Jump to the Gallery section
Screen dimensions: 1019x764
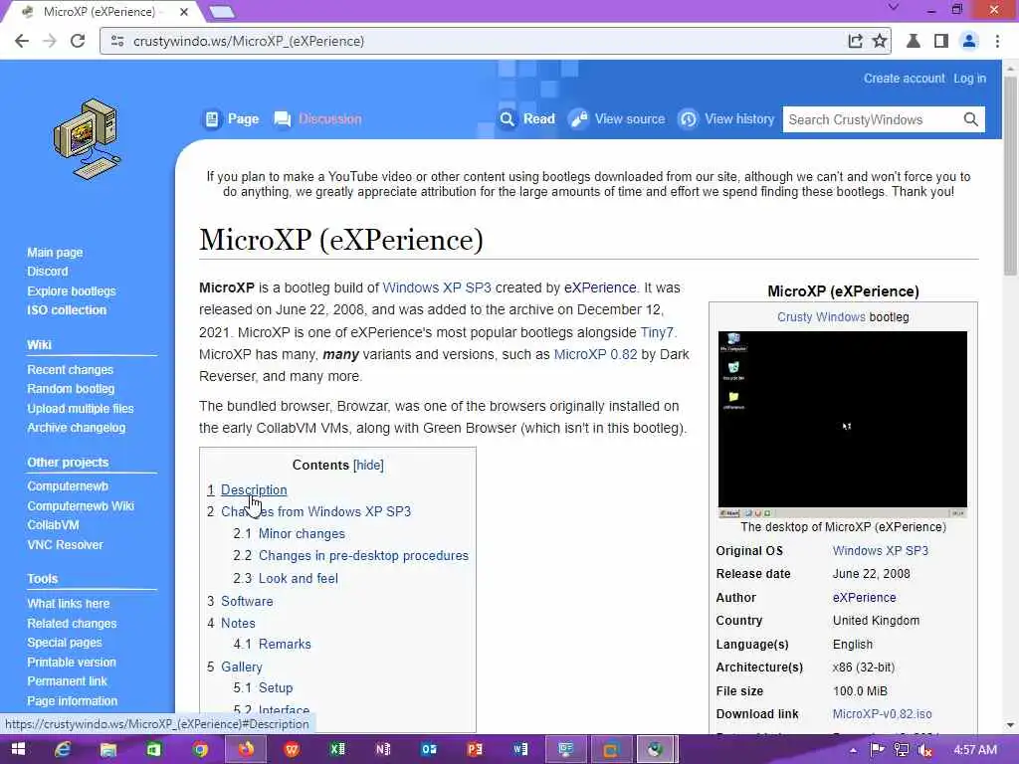point(242,668)
